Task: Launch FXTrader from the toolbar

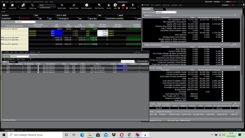Action: point(133,6)
